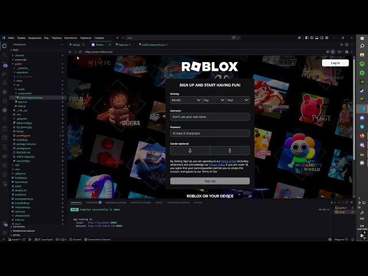Open Run and Debug view icon
The image size is (368, 276).
coord(5,74)
